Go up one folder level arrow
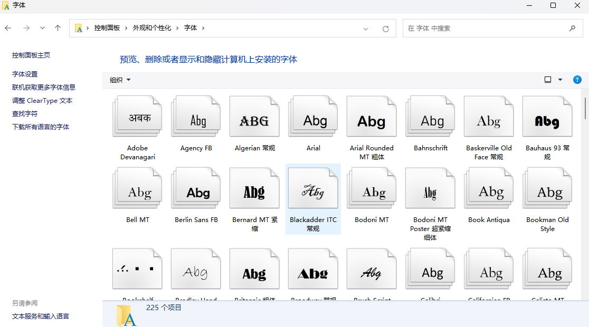The height and width of the screenshot is (327, 589). point(58,28)
